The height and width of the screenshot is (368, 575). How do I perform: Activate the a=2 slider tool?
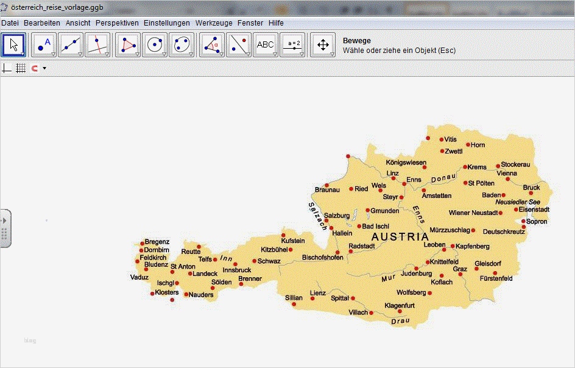[x=293, y=44]
